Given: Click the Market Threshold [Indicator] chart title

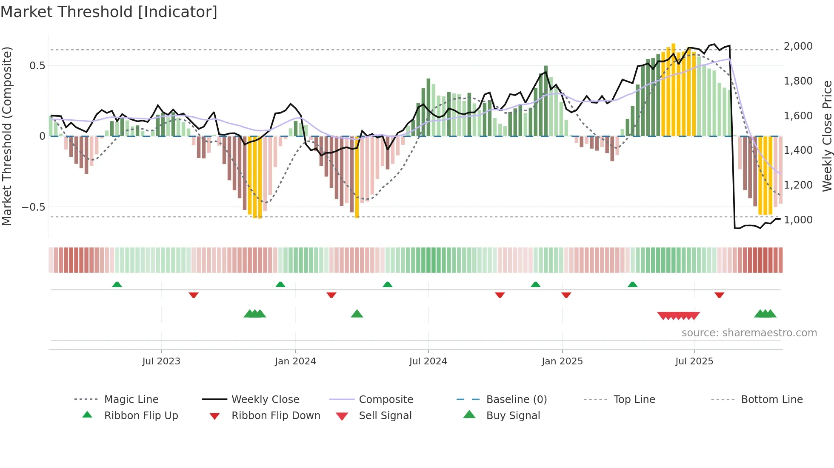Looking at the screenshot, I should [109, 12].
